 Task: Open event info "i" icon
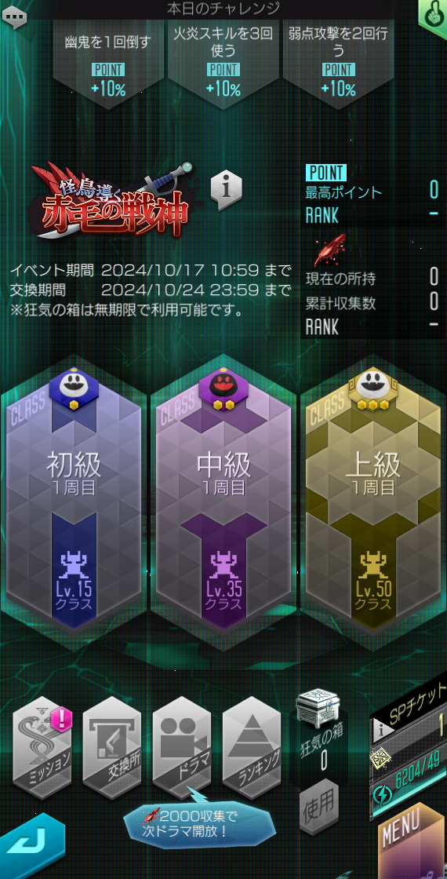(227, 189)
